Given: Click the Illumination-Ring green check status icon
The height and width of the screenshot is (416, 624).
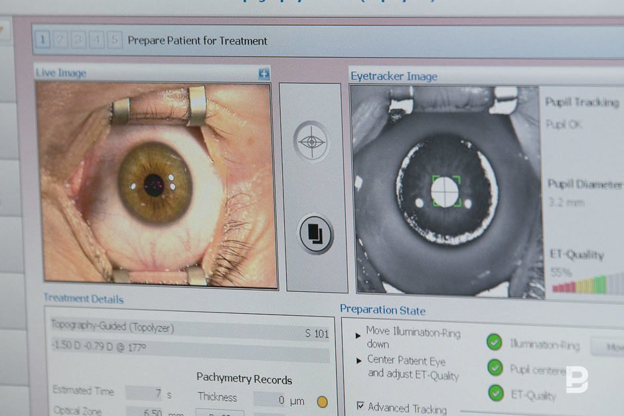Looking at the screenshot, I should coord(495,342).
